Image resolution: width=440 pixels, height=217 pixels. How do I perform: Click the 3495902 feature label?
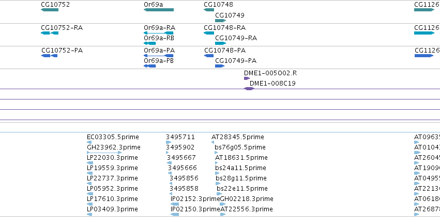coord(180,147)
